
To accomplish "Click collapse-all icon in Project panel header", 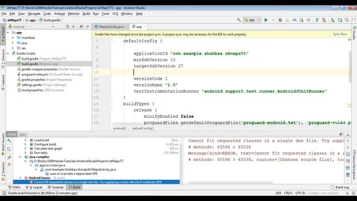I will 73,27.
